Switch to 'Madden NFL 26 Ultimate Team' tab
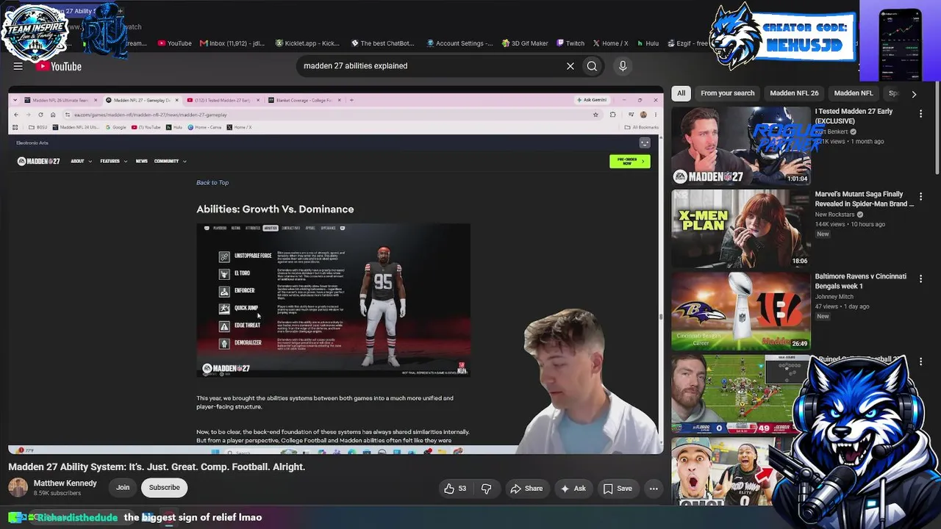This screenshot has height=529, width=941. click(60, 100)
